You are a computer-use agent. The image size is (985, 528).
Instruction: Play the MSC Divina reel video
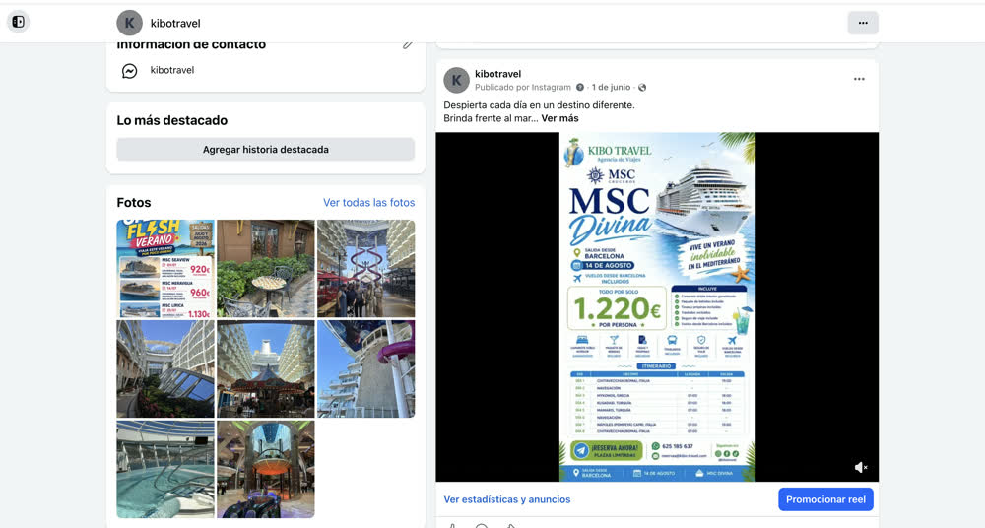(657, 306)
